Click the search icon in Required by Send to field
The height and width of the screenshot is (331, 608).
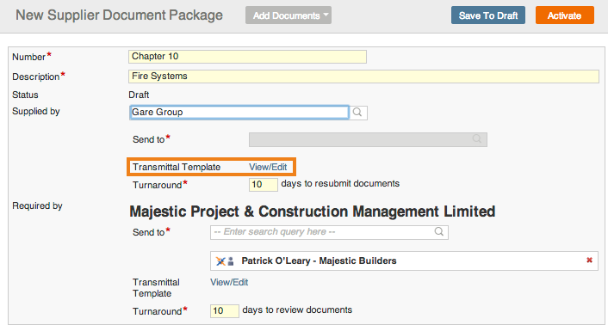(x=438, y=232)
